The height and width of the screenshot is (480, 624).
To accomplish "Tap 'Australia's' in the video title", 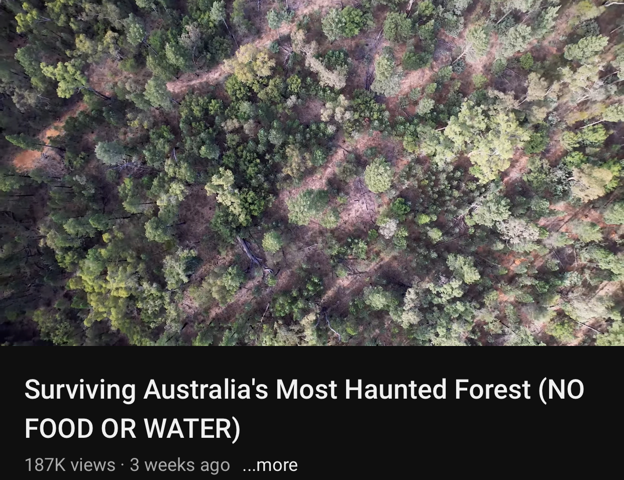I will (x=206, y=390).
